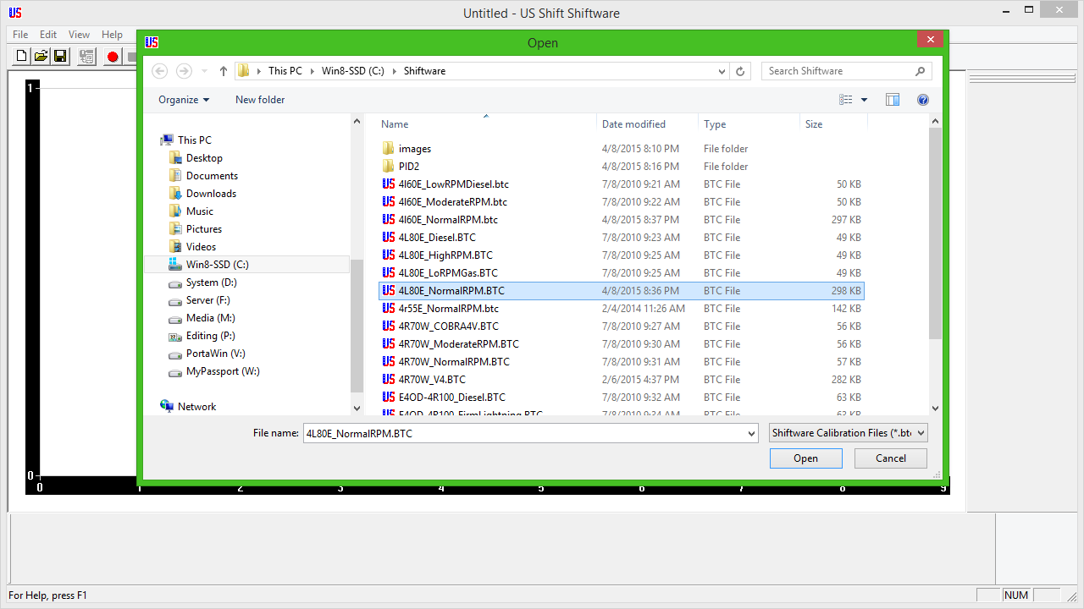Click the red record icon in toolbar

[x=112, y=57]
